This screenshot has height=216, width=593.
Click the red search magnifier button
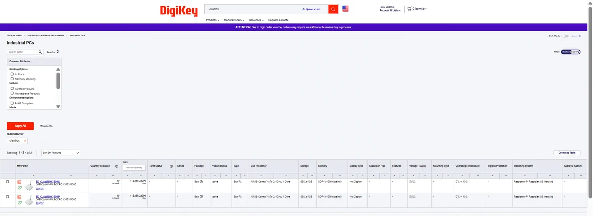pos(333,9)
